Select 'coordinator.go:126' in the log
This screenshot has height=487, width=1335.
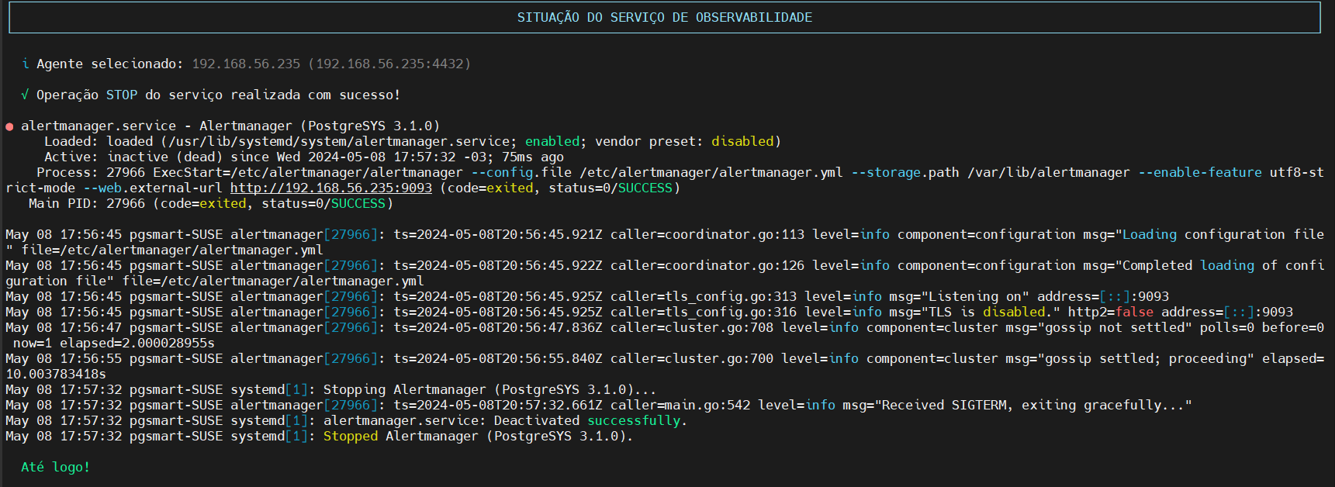pyautogui.click(x=735, y=265)
